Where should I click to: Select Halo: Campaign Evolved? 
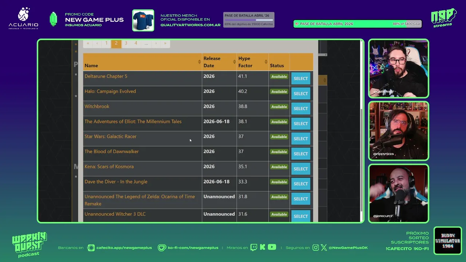pyautogui.click(x=301, y=94)
